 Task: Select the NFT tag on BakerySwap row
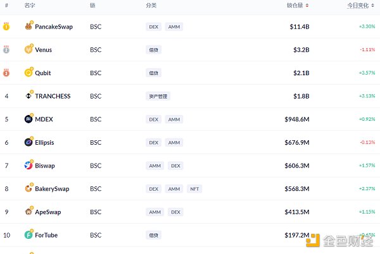tap(194, 188)
